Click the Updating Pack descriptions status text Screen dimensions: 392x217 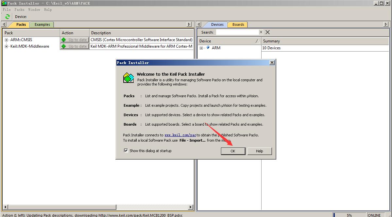point(93,215)
